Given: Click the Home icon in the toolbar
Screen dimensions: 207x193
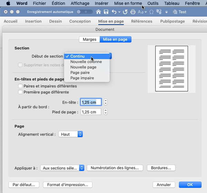Looking at the screenshot, I should 98,12.
